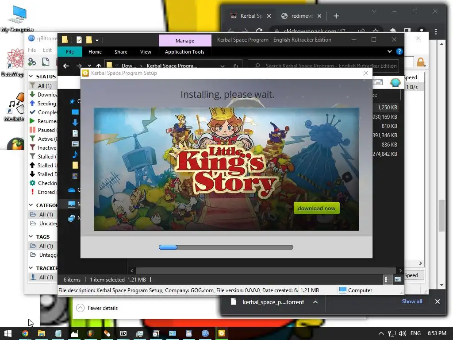Expand the Explorer ribbon chevron
Screen dimensions: 453x340
pos(389,51)
